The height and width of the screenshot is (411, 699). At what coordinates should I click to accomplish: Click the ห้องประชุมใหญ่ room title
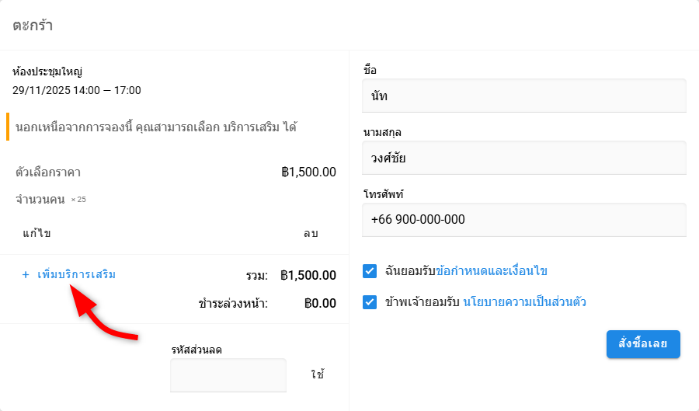point(47,71)
